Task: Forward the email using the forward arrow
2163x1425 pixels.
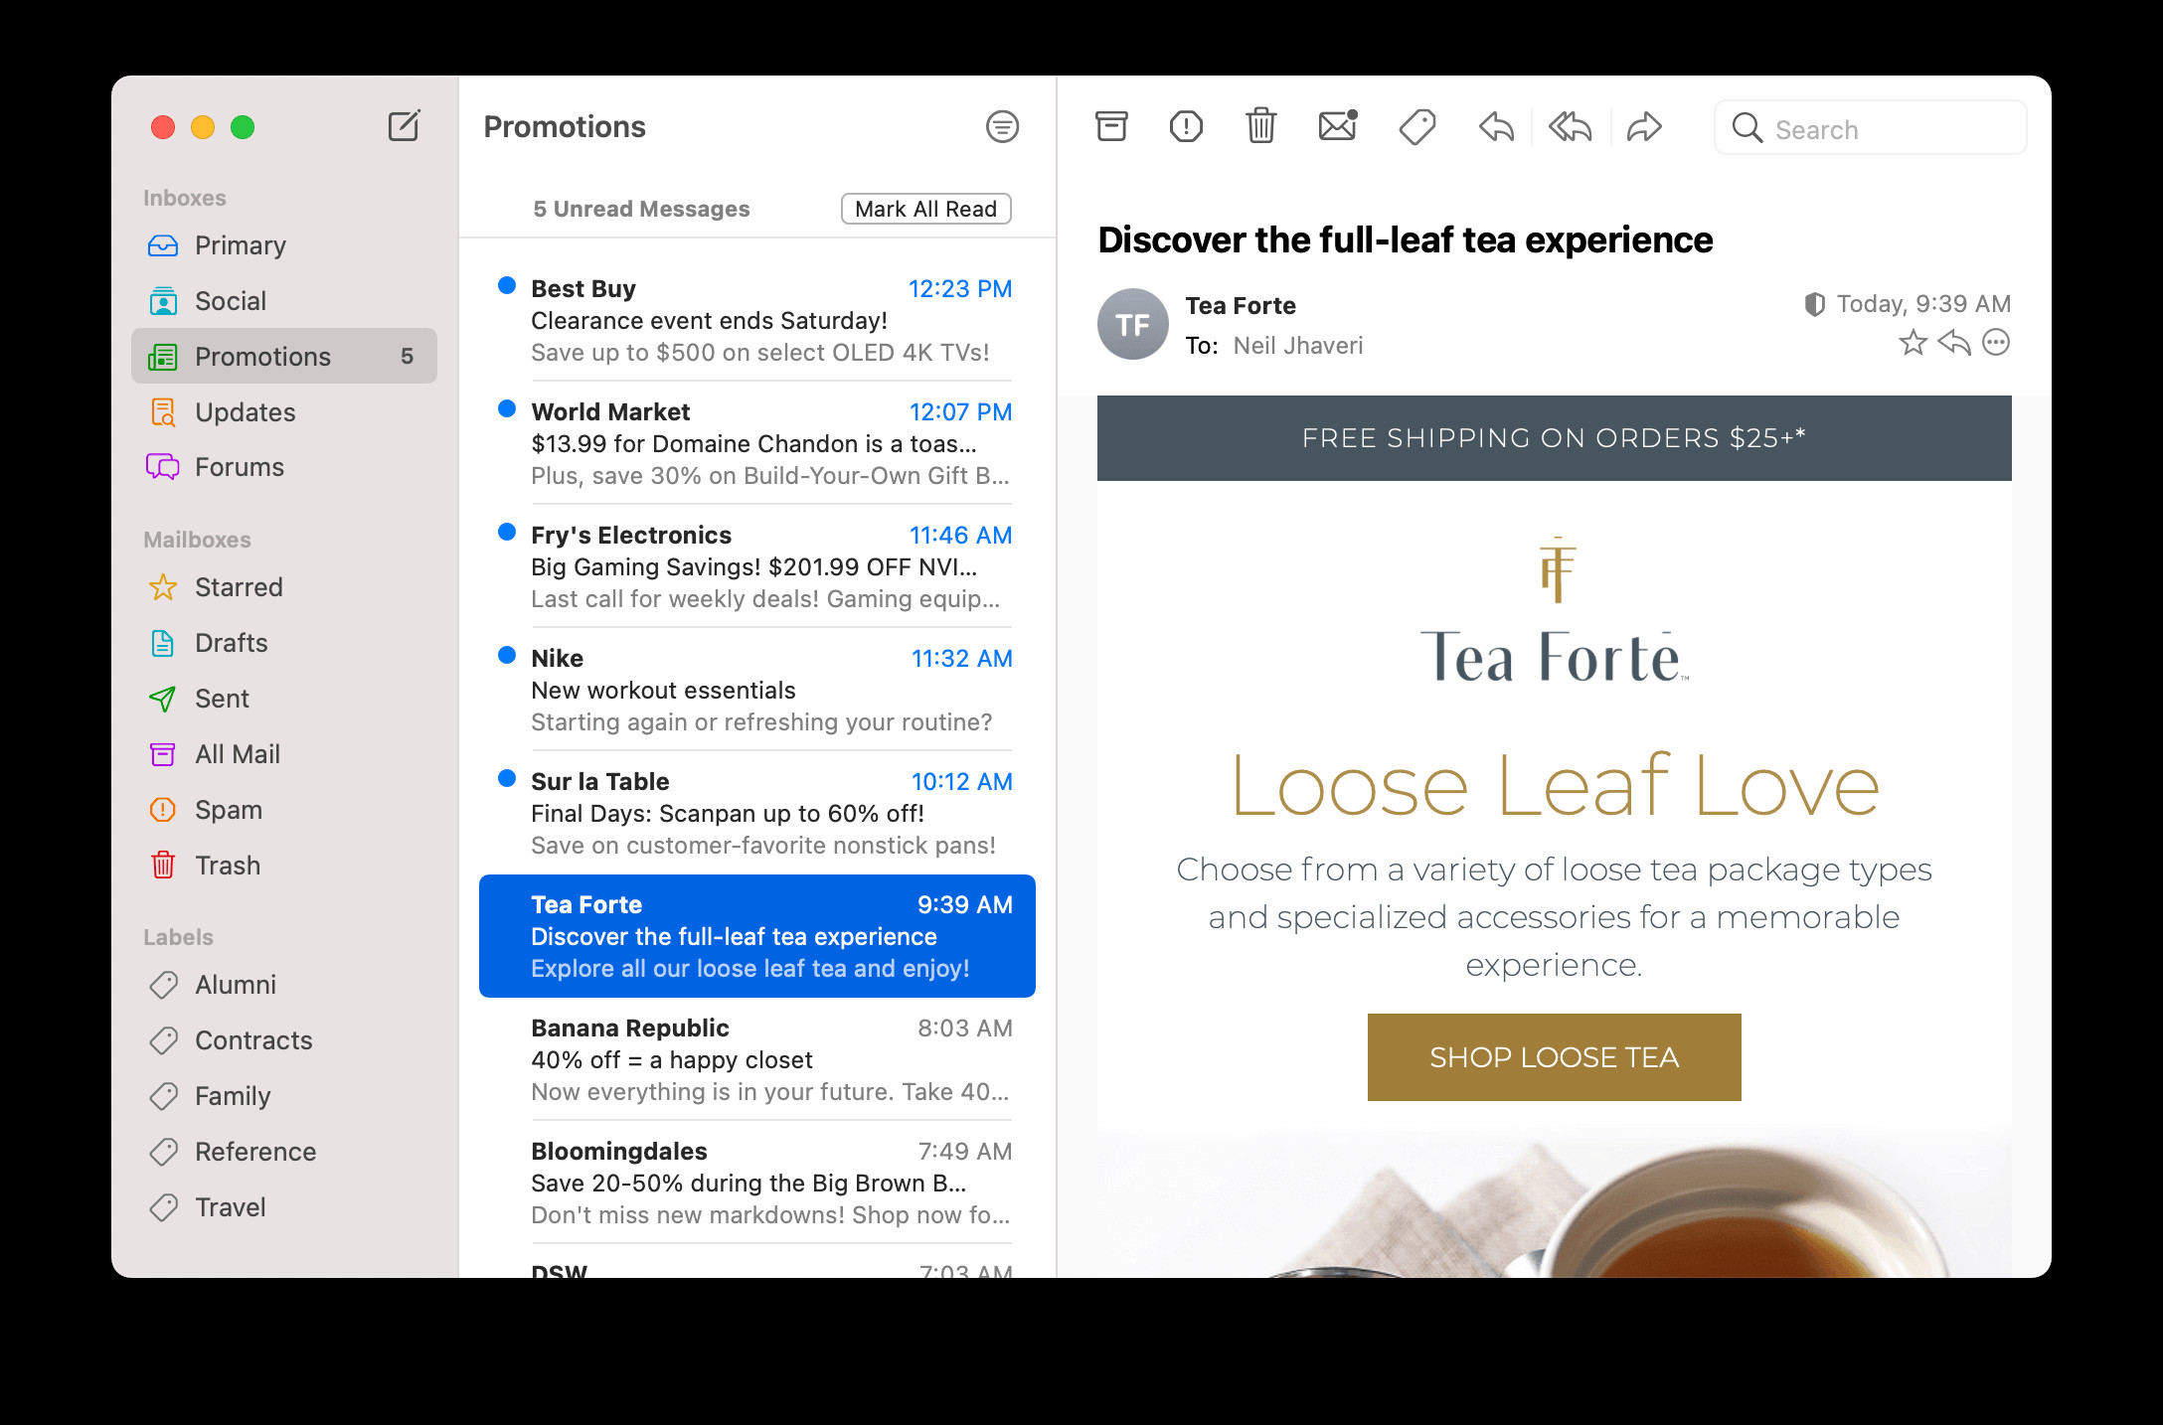Action: coord(1644,127)
